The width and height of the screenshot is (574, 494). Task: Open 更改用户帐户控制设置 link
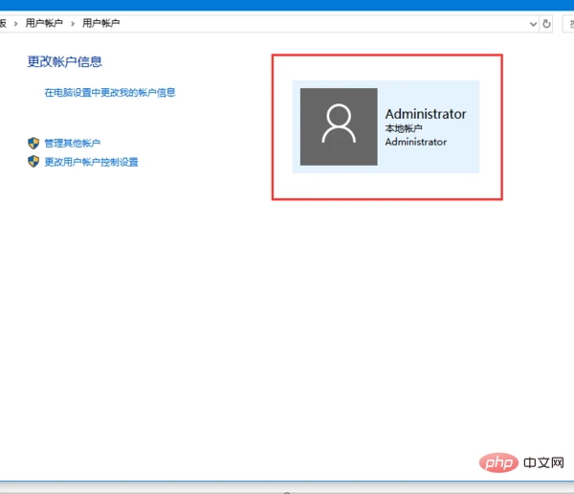pyautogui.click(x=91, y=162)
